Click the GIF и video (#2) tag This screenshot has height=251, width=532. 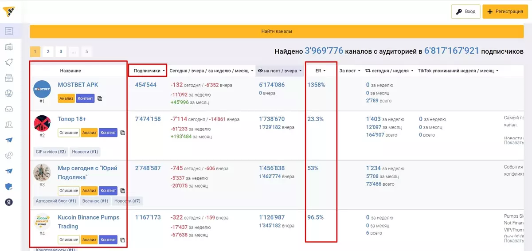(x=51, y=152)
